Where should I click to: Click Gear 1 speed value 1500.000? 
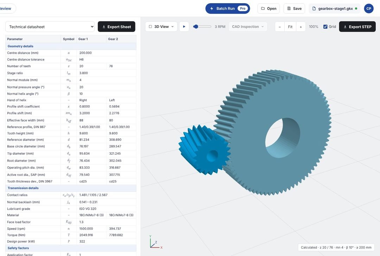point(86,229)
